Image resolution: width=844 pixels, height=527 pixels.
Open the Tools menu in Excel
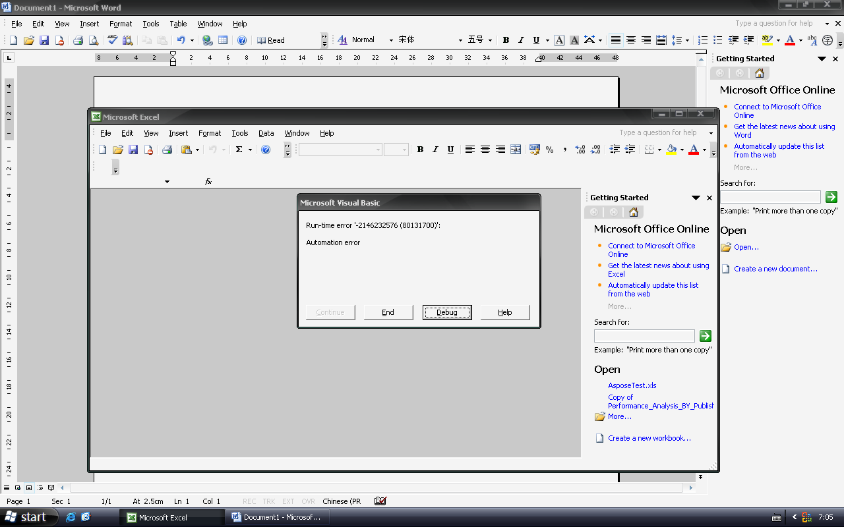click(239, 133)
